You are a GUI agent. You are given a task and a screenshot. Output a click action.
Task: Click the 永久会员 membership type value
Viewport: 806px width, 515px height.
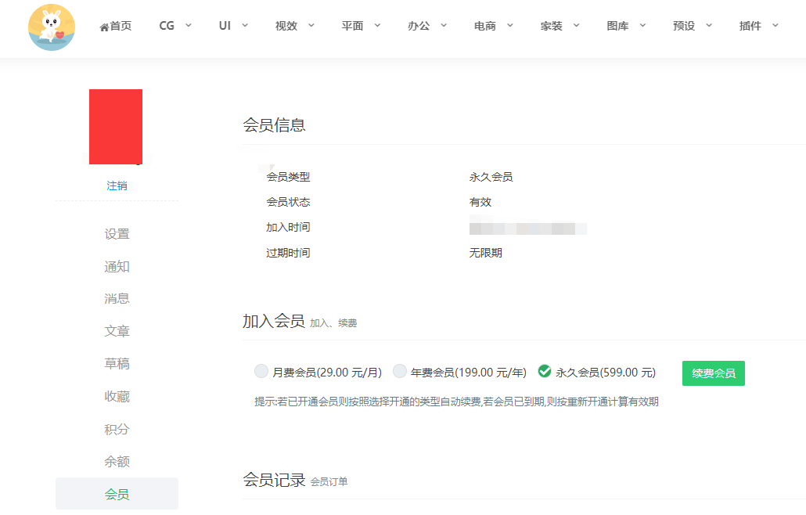491,177
